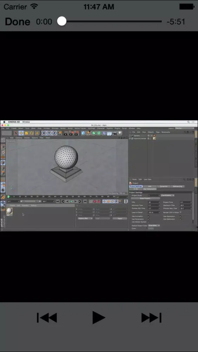Viewport: 198px width, 352px height.
Task: Open To Do tab
Action: click(136, 189)
